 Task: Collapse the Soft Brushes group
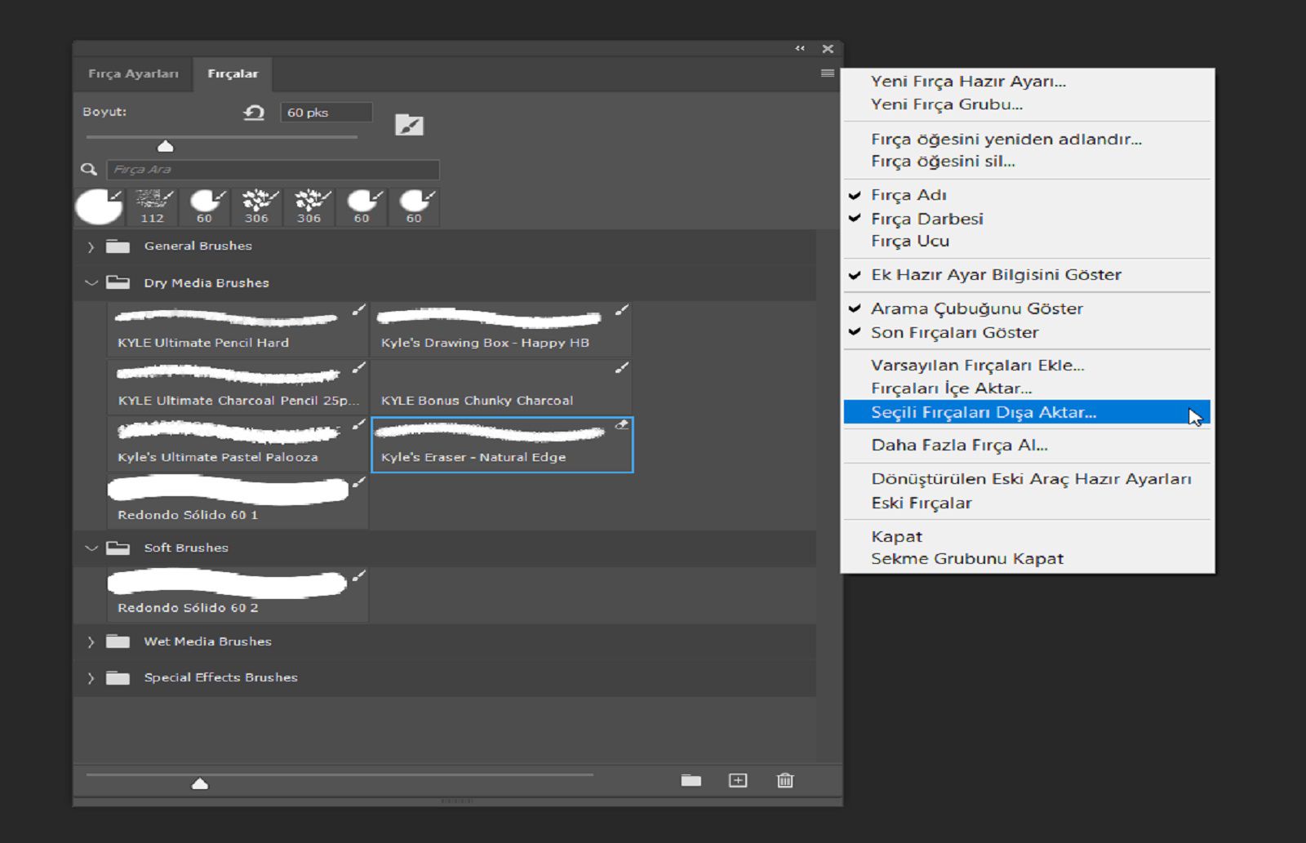(x=91, y=548)
